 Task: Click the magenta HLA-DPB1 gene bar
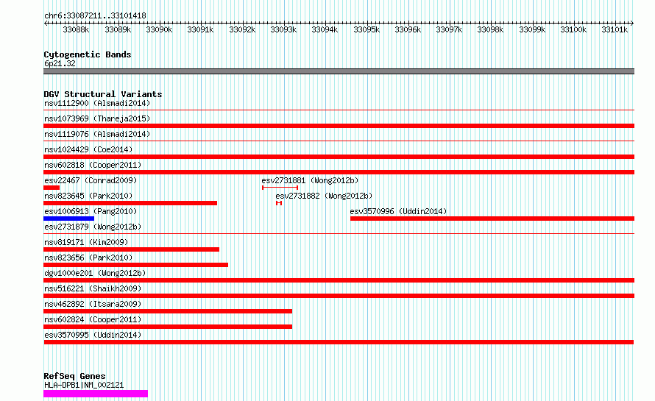(96, 394)
